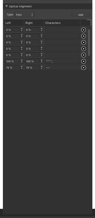This screenshot has width=95, height=218.
Task: Click the Characters field containing dashes
Action: click(x=62, y=68)
